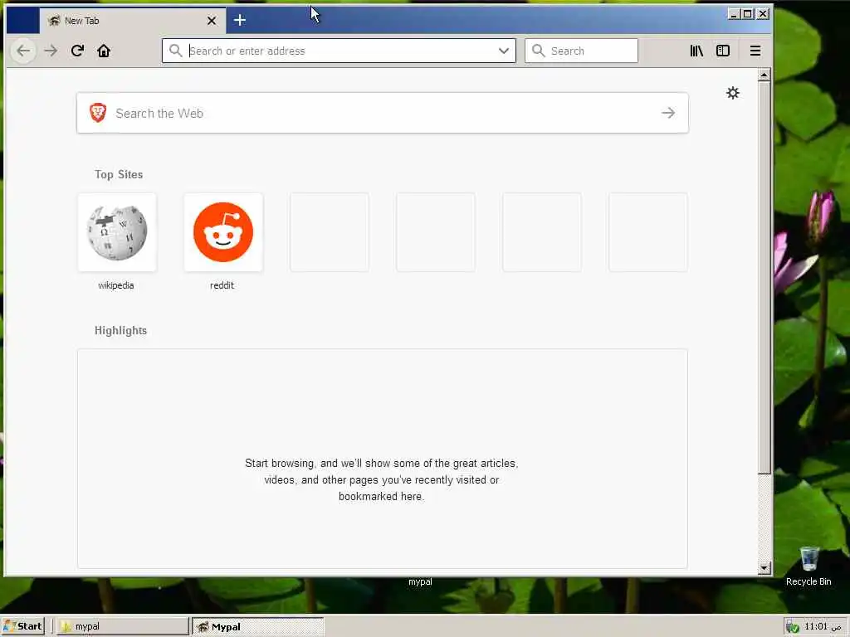The image size is (850, 637).
Task: Click the reddit label under its tile
Action: pos(222,285)
